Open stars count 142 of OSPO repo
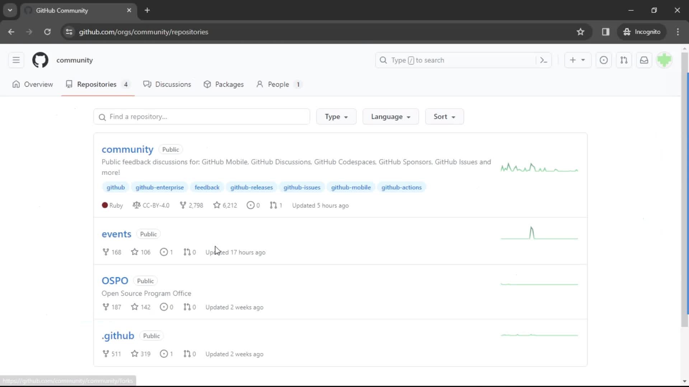 [141, 307]
